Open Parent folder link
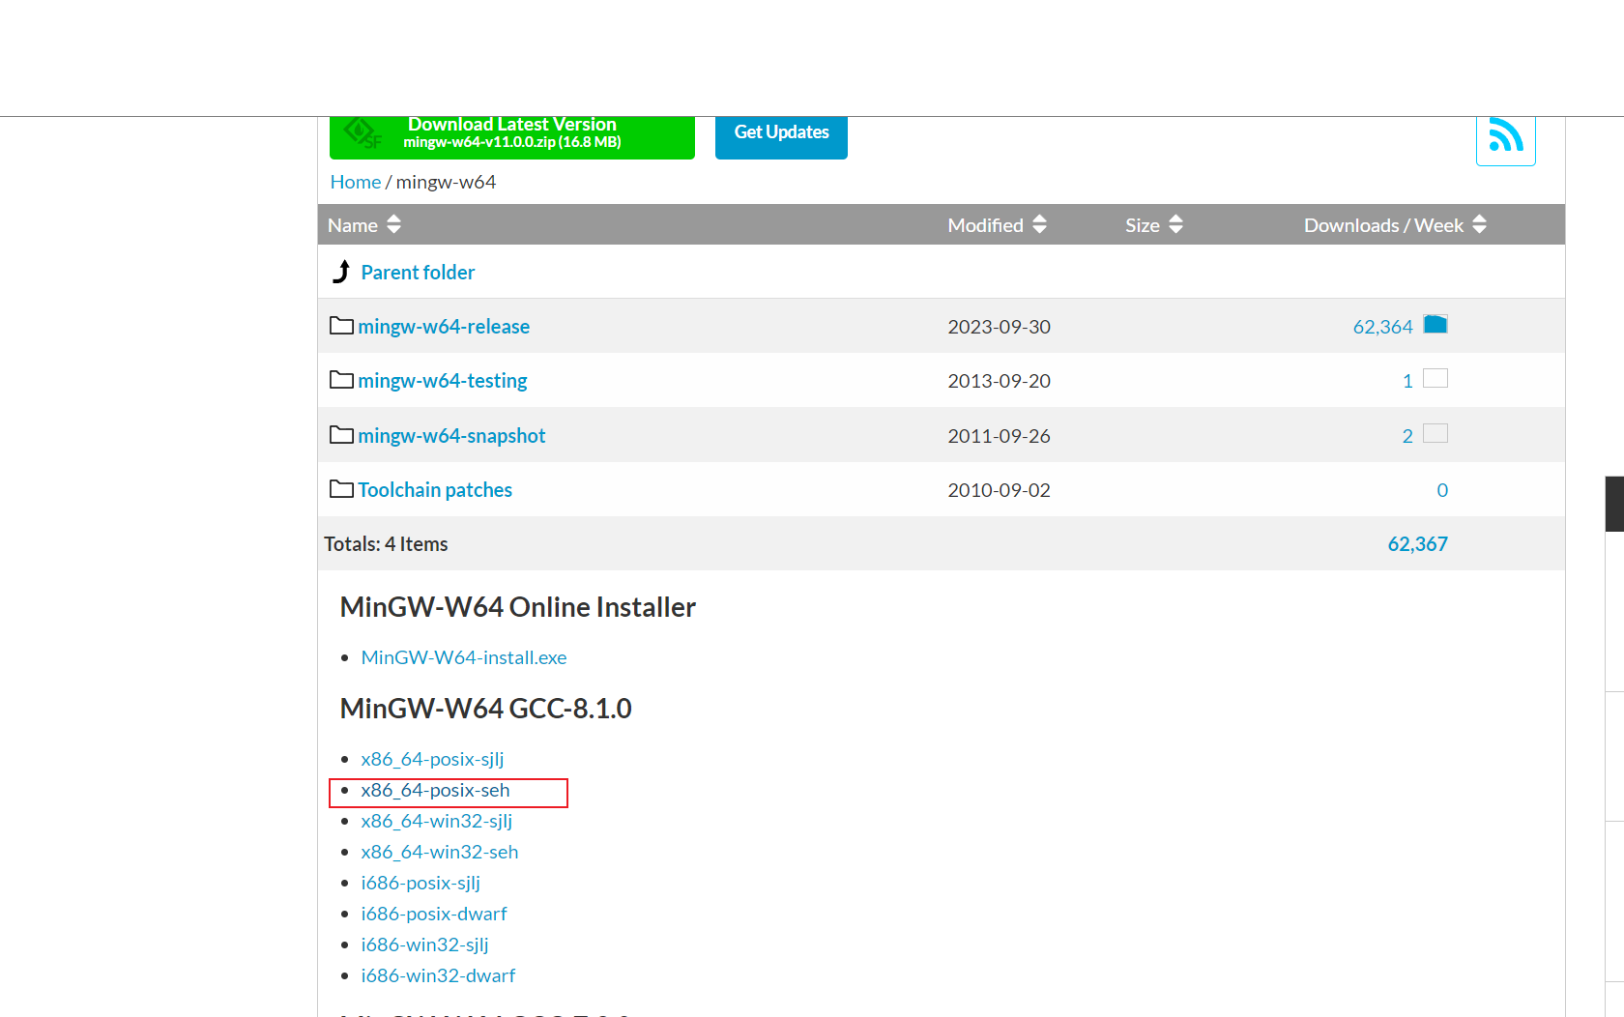1624x1017 pixels. coord(418,273)
